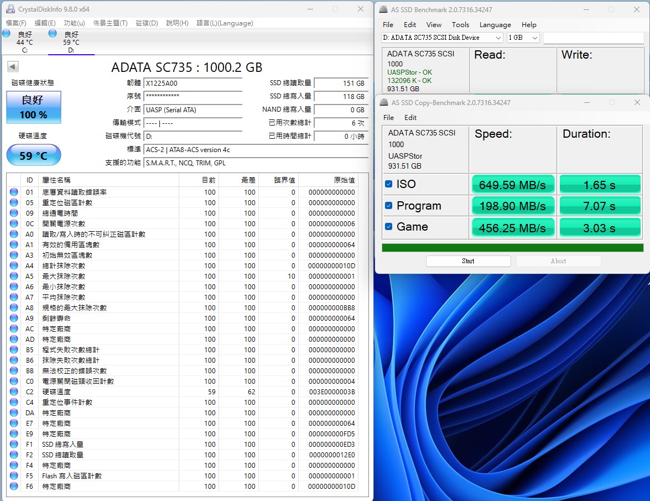Click status orb for attribute B5
The height and width of the screenshot is (501, 650).
click(x=14, y=349)
